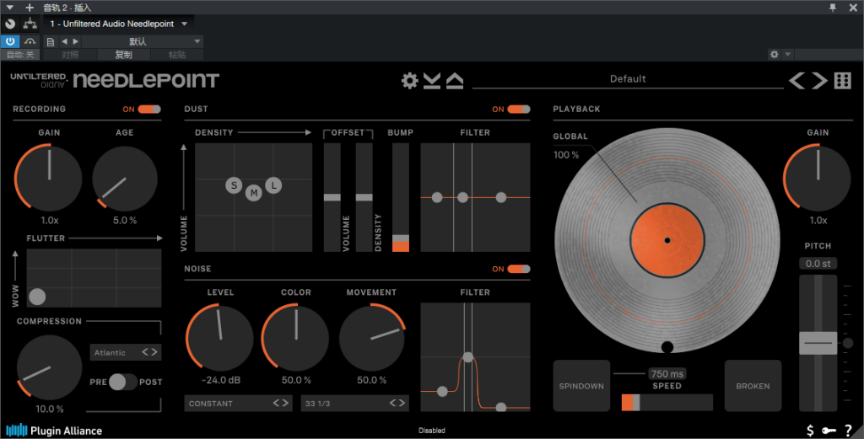Image resolution: width=864 pixels, height=439 pixels.
Task: Click the dollar sign purchase icon
Action: point(810,431)
